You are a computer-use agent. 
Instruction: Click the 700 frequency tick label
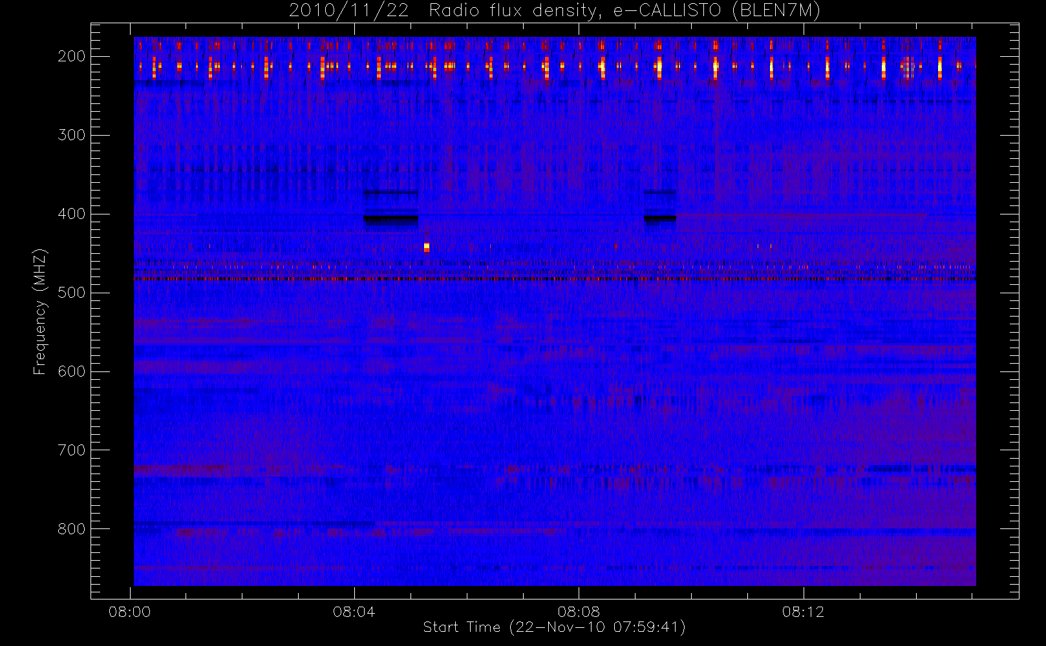coord(72,450)
